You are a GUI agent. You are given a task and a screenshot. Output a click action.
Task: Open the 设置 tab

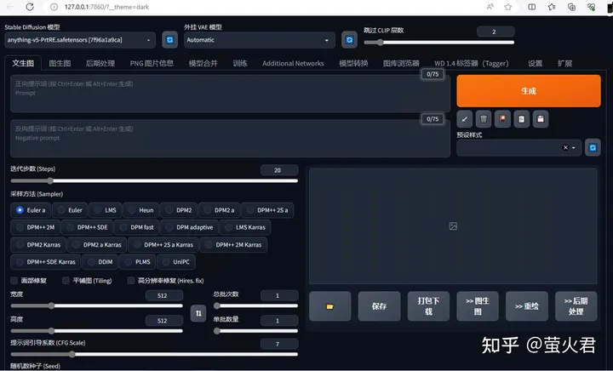535,63
